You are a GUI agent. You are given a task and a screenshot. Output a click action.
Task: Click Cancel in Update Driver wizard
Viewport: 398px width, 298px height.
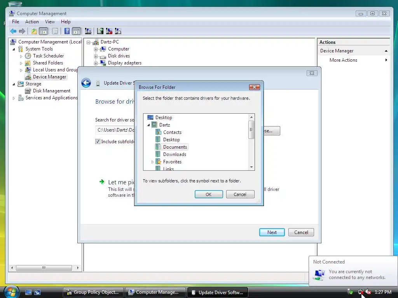301,232
